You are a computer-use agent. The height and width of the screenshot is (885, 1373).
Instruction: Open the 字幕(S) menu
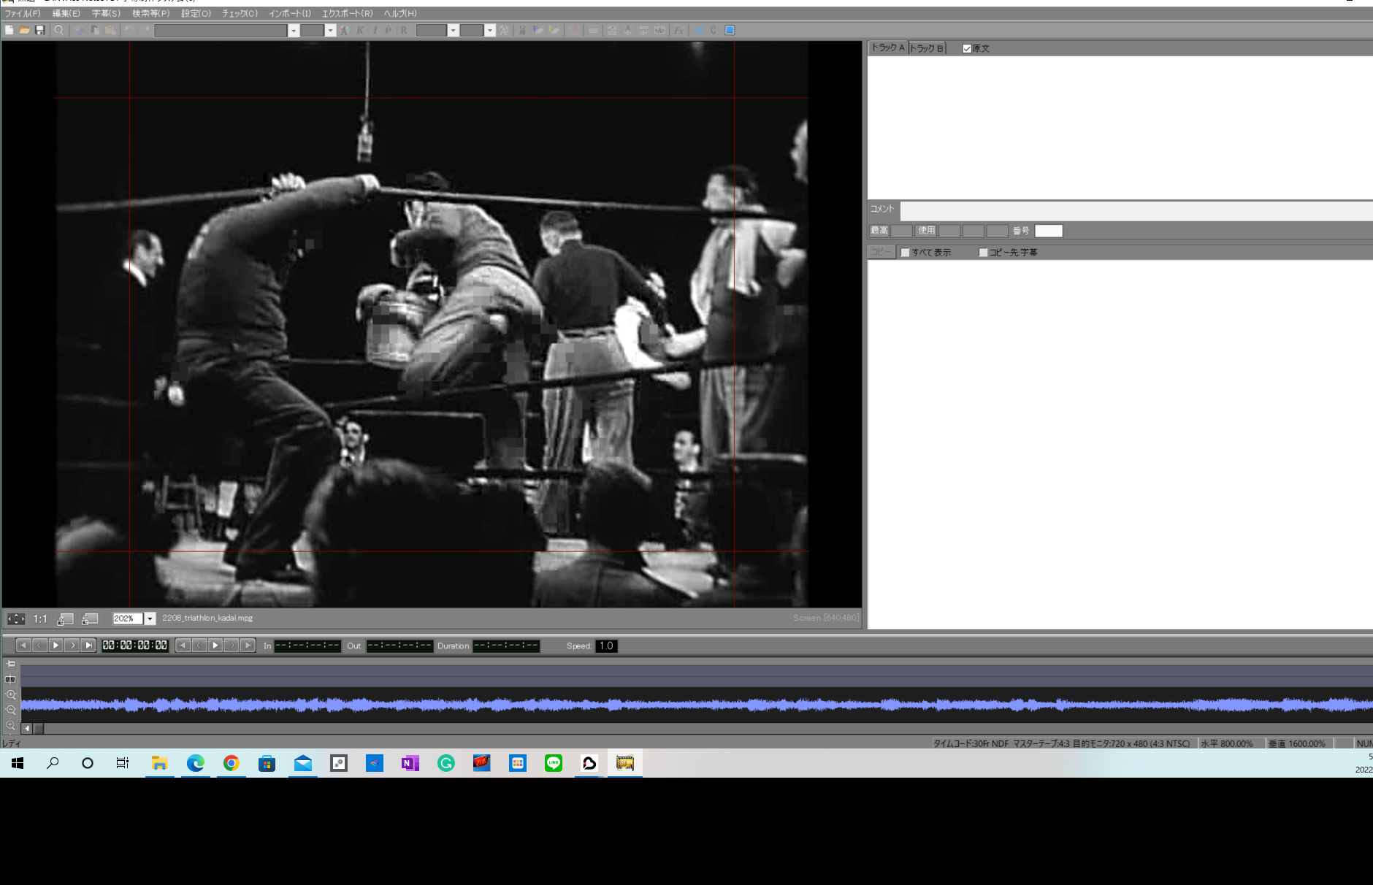(x=106, y=13)
